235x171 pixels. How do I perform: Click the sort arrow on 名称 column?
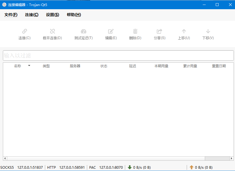[x=29, y=66]
